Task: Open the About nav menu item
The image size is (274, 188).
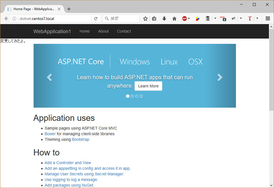Action: coord(103,31)
